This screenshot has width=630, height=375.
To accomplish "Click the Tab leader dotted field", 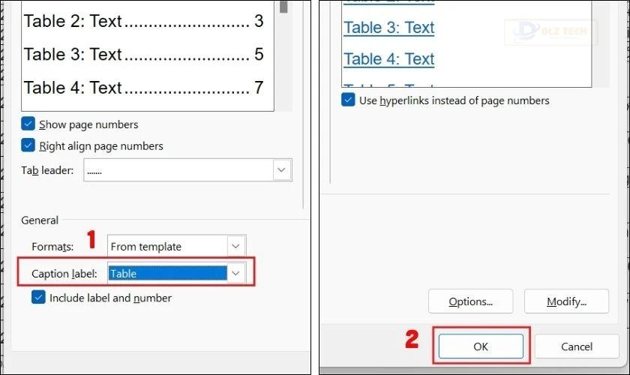I will coord(178,170).
